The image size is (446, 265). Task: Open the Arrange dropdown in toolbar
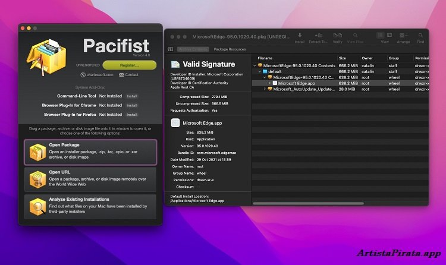403,36
